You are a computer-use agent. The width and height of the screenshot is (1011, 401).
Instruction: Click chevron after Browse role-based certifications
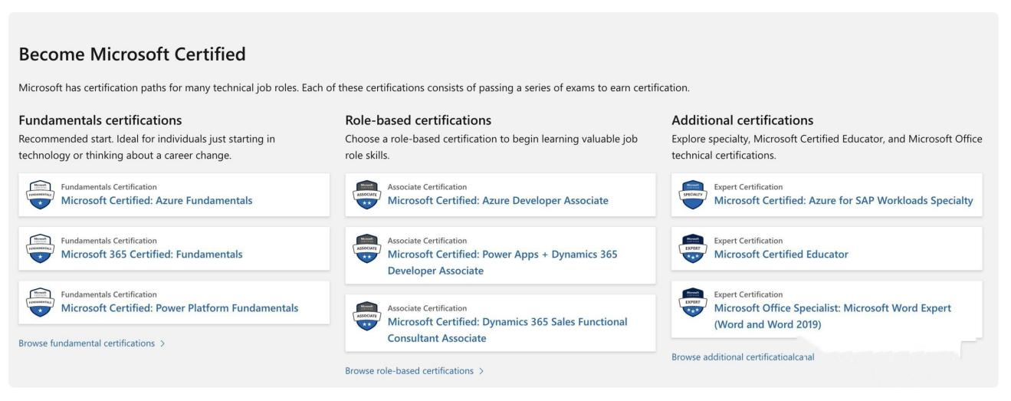(481, 371)
